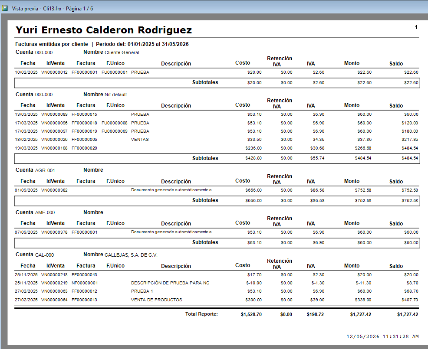This screenshot has height=349, width=428.
Task: Click 'Total Reporte:' label
Action: (x=201, y=314)
